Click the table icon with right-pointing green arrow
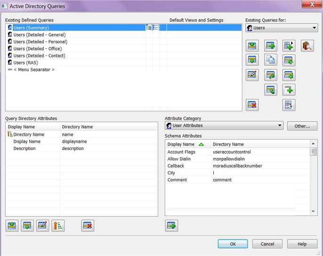 [x=289, y=60]
